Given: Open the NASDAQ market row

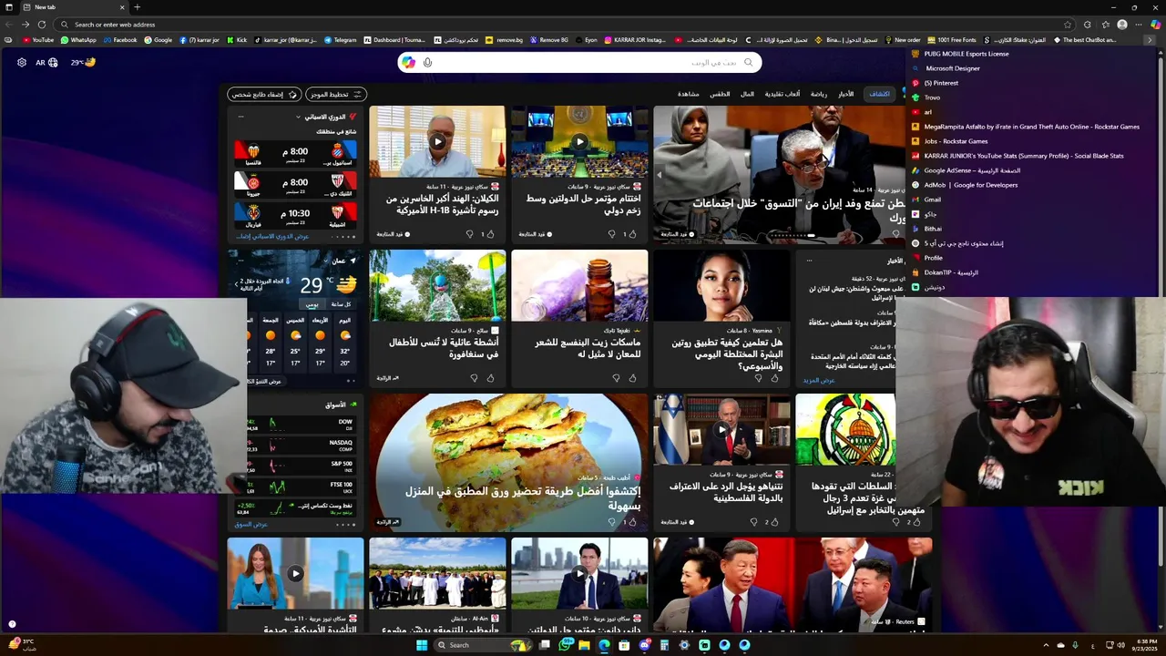Looking at the screenshot, I should click(x=301, y=445).
